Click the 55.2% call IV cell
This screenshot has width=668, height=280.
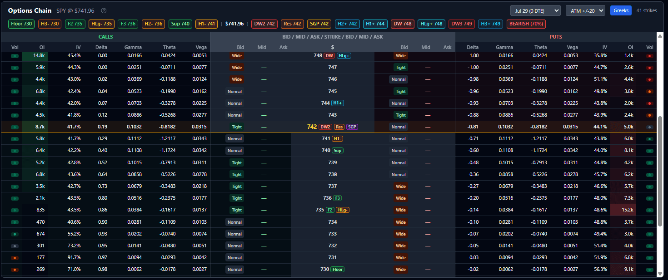(74, 234)
